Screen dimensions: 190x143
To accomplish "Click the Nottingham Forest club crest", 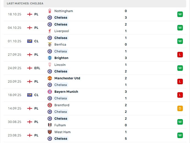I will tap(50, 11).
